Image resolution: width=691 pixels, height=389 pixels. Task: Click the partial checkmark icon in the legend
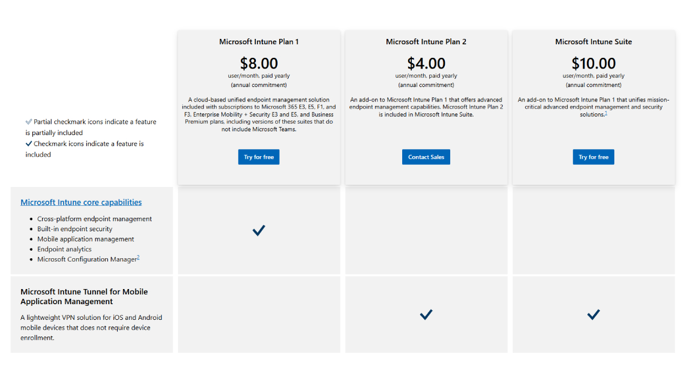point(28,122)
